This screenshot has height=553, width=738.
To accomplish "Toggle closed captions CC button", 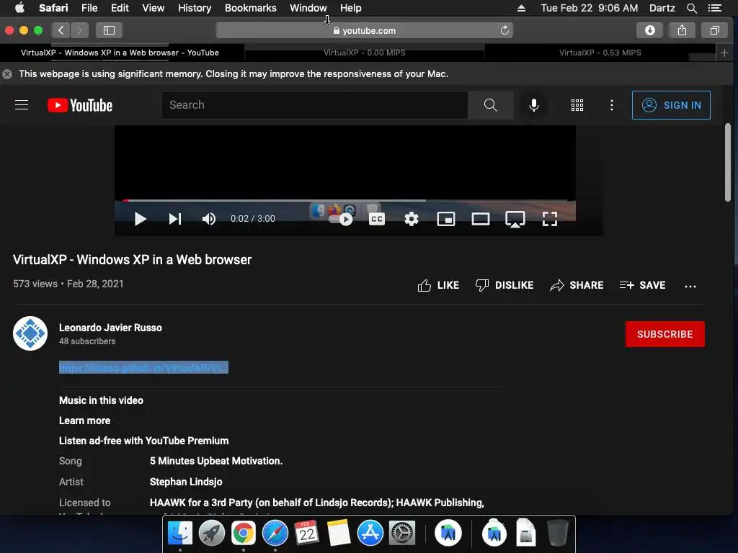I will click(x=376, y=219).
